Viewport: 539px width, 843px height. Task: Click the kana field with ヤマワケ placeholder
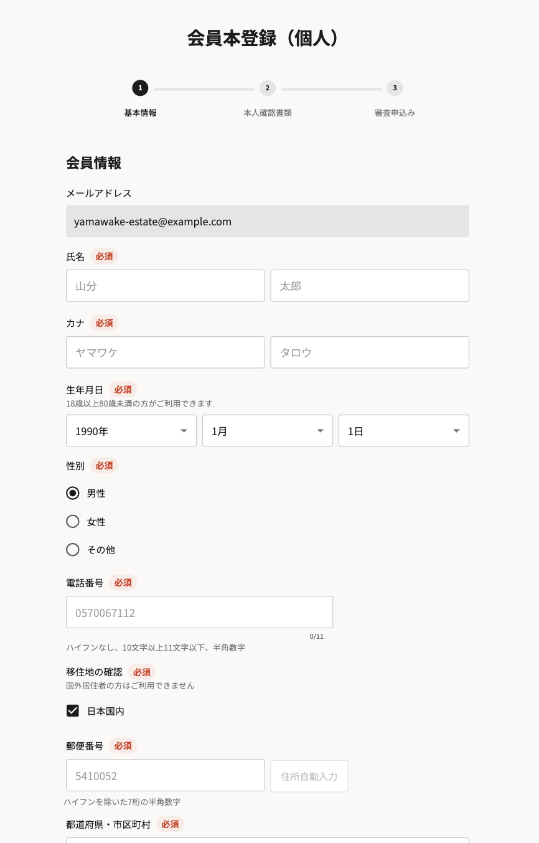(165, 352)
